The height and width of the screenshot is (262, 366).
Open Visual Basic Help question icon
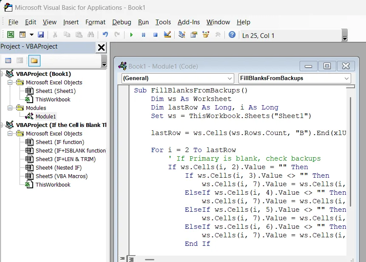(x=232, y=35)
